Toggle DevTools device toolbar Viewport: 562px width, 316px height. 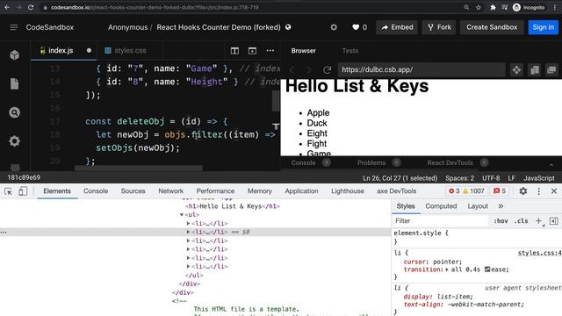(23, 191)
